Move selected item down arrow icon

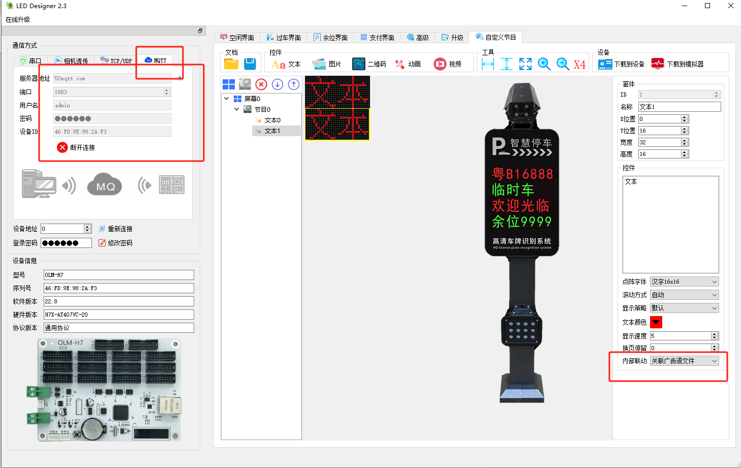277,84
